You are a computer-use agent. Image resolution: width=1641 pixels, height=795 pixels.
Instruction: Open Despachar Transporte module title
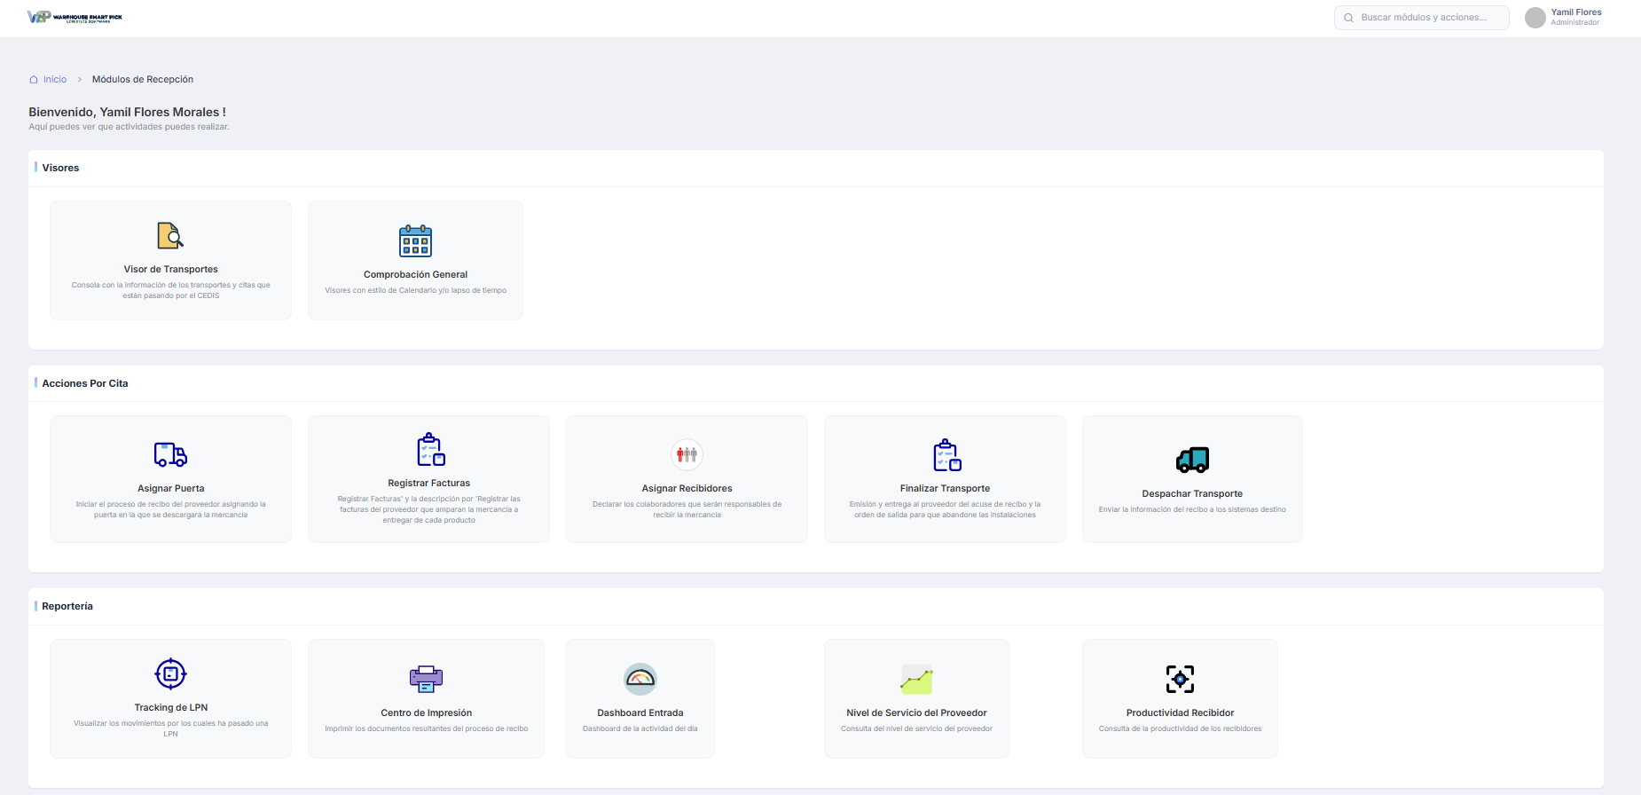click(x=1192, y=493)
